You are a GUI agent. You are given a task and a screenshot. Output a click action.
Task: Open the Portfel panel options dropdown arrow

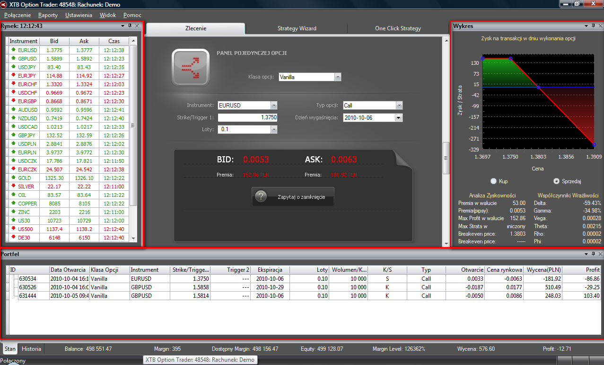pyautogui.click(x=586, y=254)
